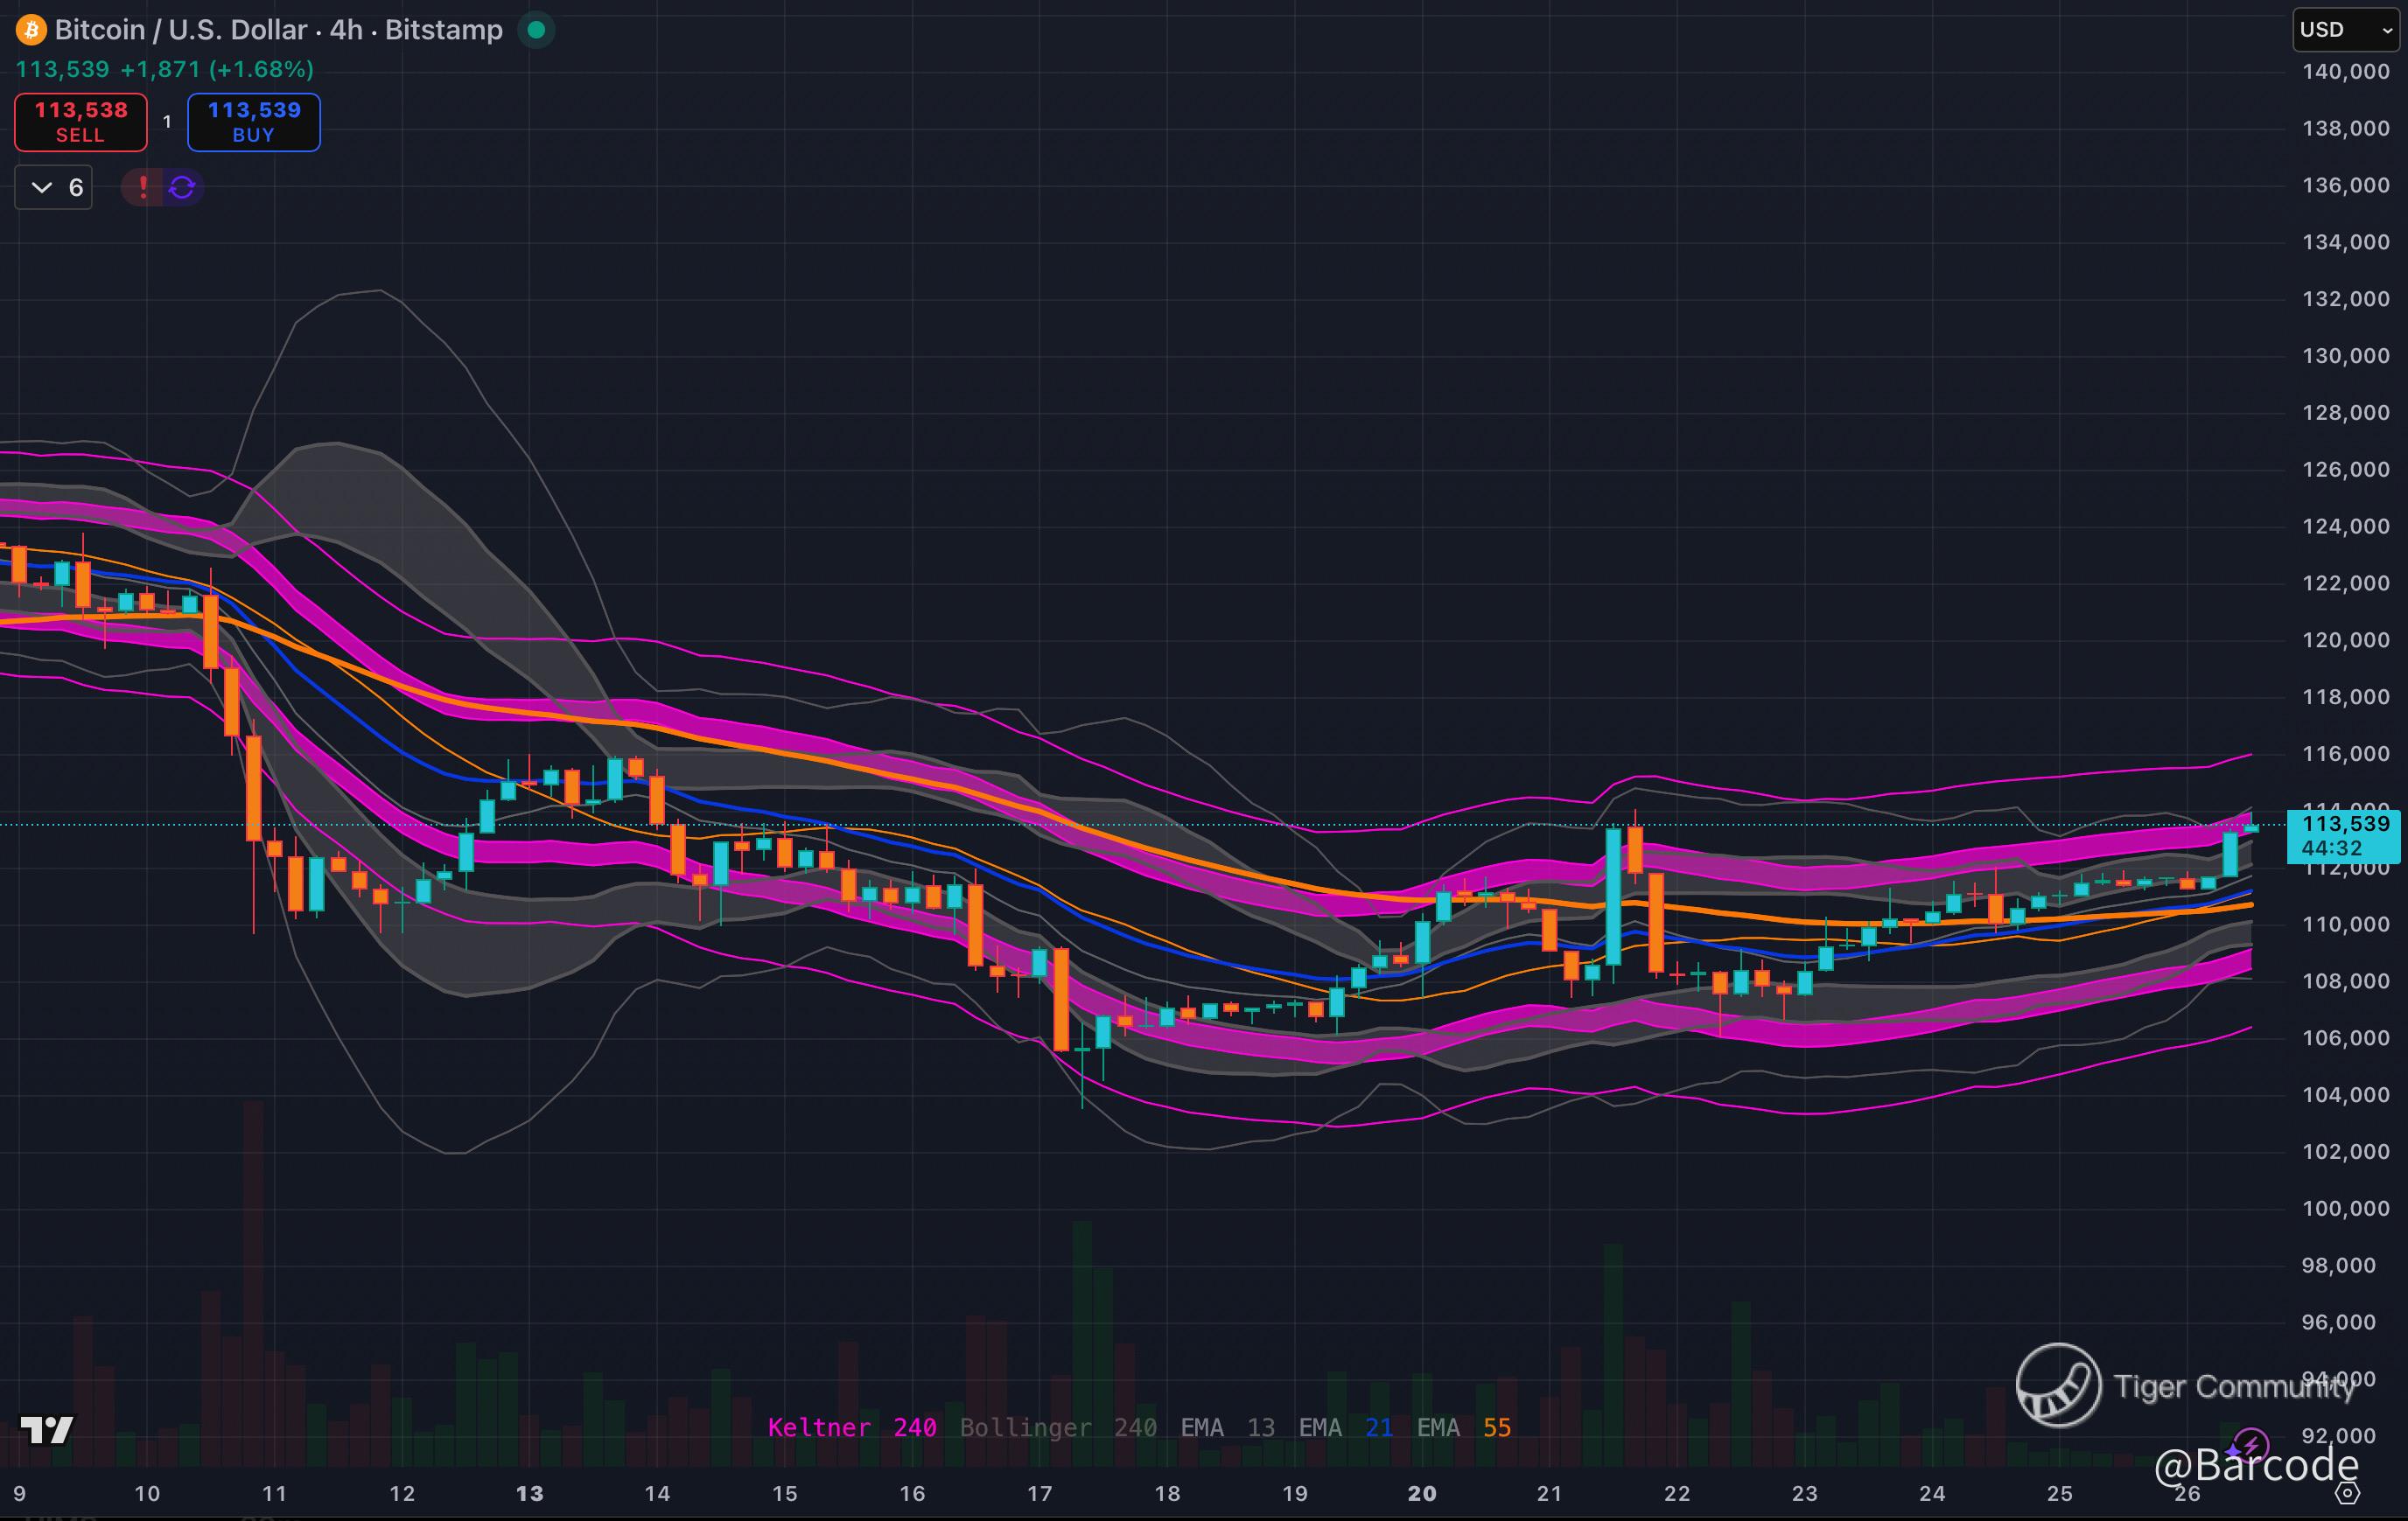Click the purple refresh sync icon
The height and width of the screenshot is (1521, 2408).
182,187
